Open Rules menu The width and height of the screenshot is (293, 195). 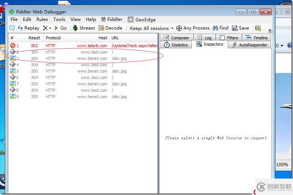pyautogui.click(x=42, y=19)
